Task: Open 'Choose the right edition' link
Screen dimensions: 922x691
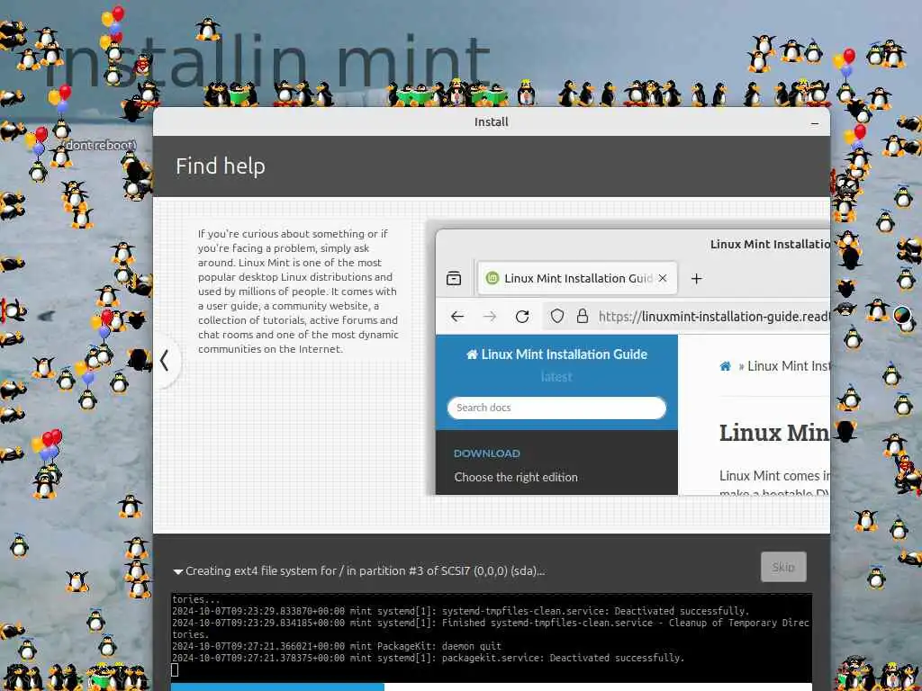Action: 516,477
